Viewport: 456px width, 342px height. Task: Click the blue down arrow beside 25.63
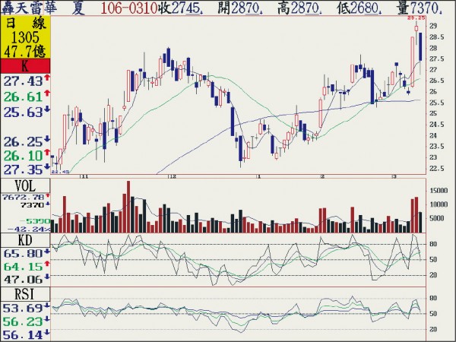pyautogui.click(x=46, y=110)
